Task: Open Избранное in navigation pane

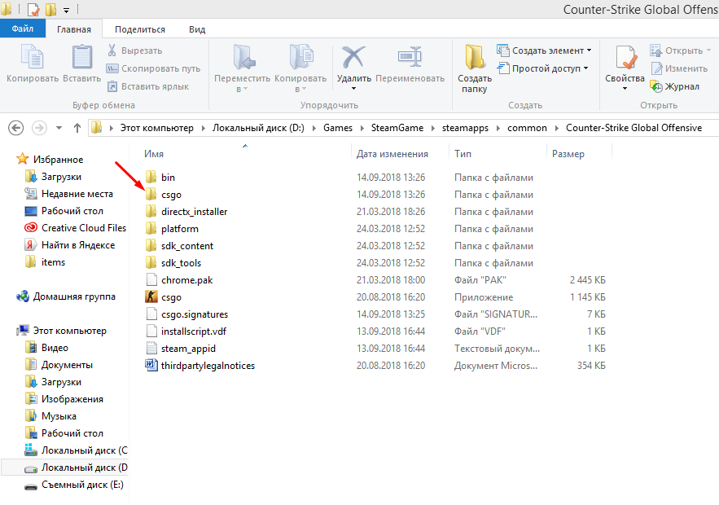Action: (50, 159)
